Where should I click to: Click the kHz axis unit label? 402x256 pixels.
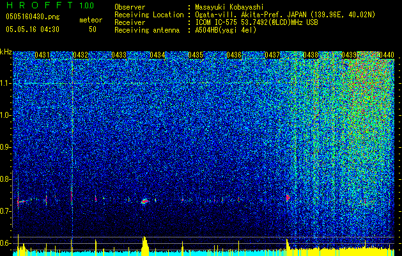6,52
